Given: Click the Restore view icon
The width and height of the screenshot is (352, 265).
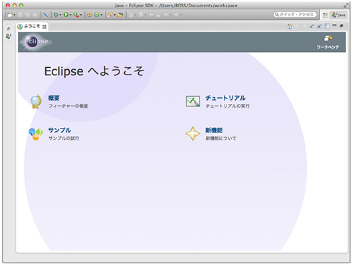Looking at the screenshot, I should click(x=341, y=26).
